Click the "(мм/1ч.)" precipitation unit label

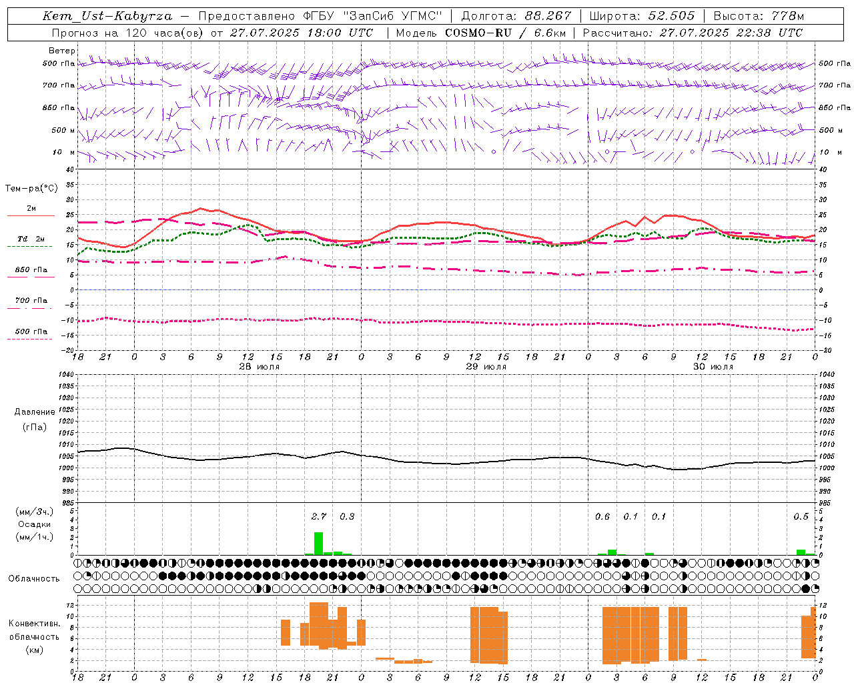coord(35,537)
